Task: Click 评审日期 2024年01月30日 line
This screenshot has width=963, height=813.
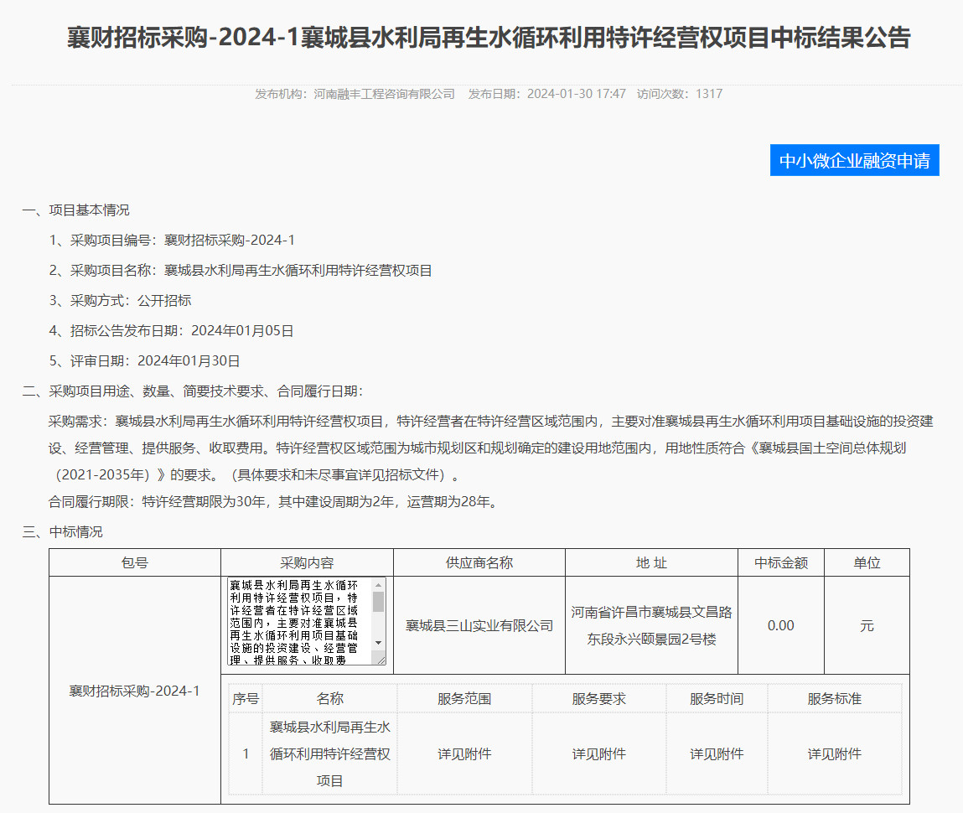Action: (x=144, y=360)
